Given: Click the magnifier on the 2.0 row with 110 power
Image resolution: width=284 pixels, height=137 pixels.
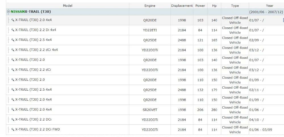Looking at the screenshot, I should [13, 80].
